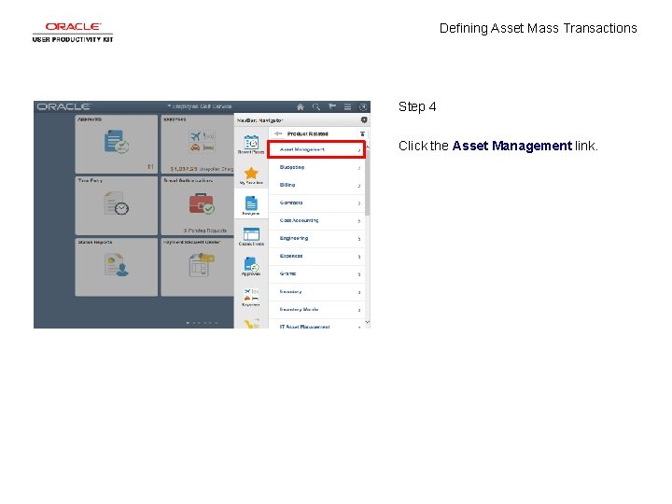Open the Cost Accounting navigator item
The width and height of the screenshot is (672, 504).
point(316,220)
